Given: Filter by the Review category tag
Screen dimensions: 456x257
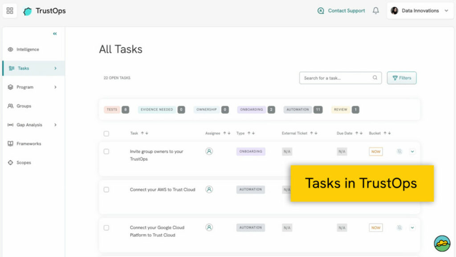Looking at the screenshot, I should pos(341,110).
